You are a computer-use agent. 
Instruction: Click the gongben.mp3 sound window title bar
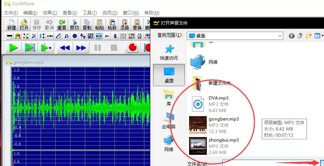click(76, 62)
